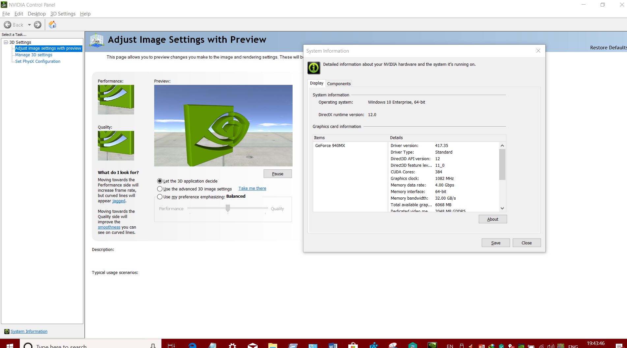The width and height of the screenshot is (627, 348).
Task: Click the Performance thumbnail image
Action: [x=116, y=100]
